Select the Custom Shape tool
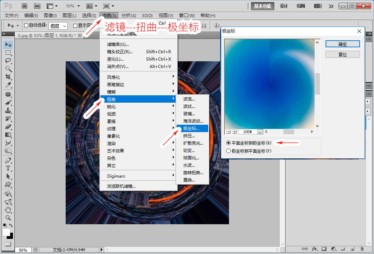Image resolution: width=374 pixels, height=254 pixels. (x=8, y=184)
